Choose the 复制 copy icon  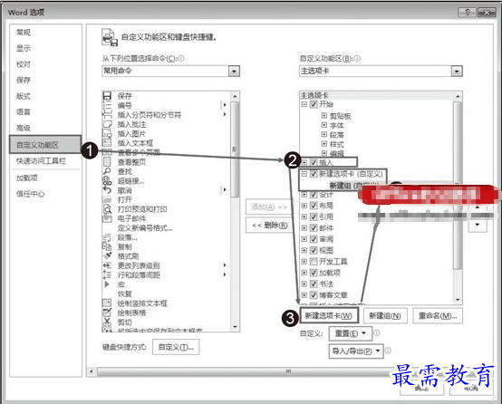coord(107,246)
